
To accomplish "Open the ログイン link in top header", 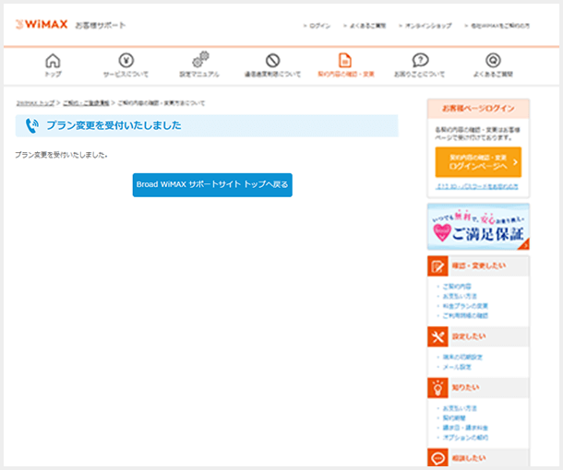I will pos(318,25).
